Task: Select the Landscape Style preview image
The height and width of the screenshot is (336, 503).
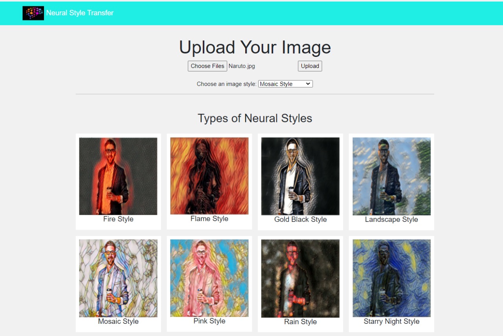Action: [x=391, y=175]
